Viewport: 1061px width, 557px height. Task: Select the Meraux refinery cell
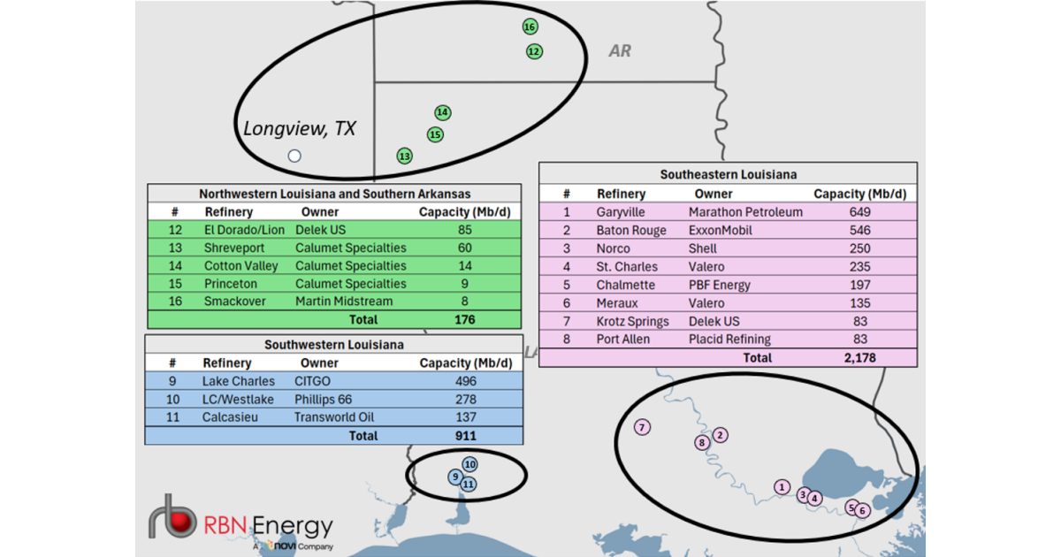pos(617,303)
